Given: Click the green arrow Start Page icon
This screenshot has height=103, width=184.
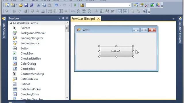Looking at the screenshot, I should click(x=152, y=5).
